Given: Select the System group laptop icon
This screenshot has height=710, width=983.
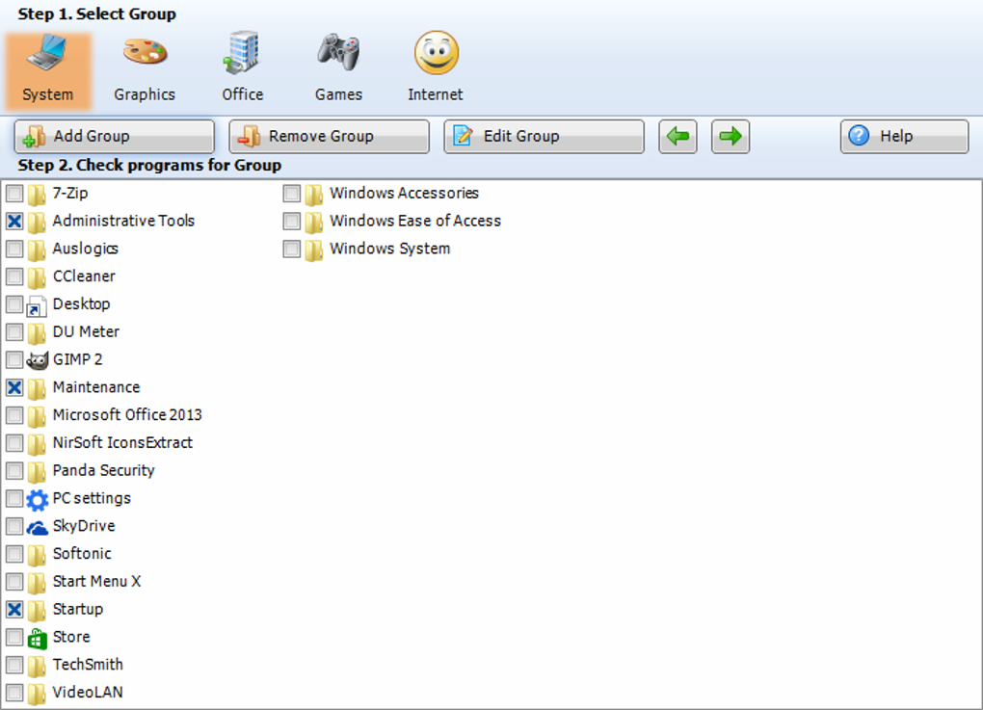Looking at the screenshot, I should pyautogui.click(x=47, y=54).
